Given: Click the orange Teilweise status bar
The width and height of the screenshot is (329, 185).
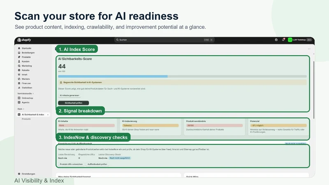Looking at the screenshot, I should click(x=151, y=125).
